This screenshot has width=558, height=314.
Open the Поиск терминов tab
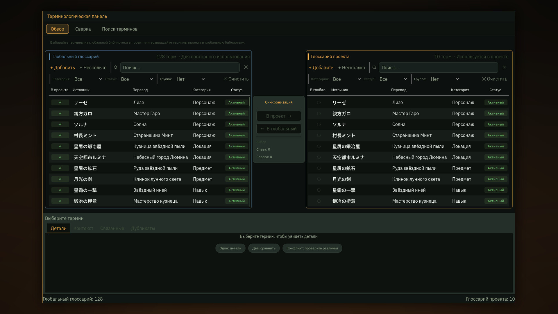120,29
